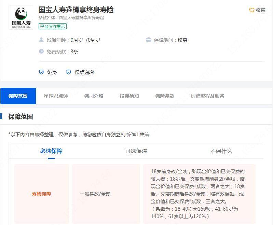Click the disclaimer note starting *以下内容由慧择整理

click(x=79, y=135)
